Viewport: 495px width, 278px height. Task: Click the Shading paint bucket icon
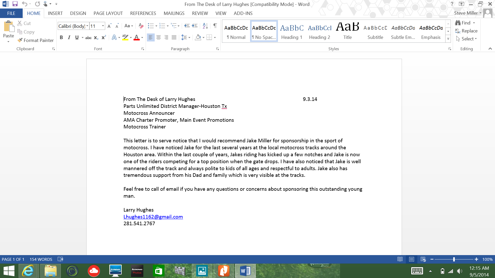(x=198, y=38)
